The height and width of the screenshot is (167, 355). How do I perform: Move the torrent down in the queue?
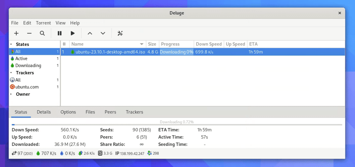tap(103, 33)
